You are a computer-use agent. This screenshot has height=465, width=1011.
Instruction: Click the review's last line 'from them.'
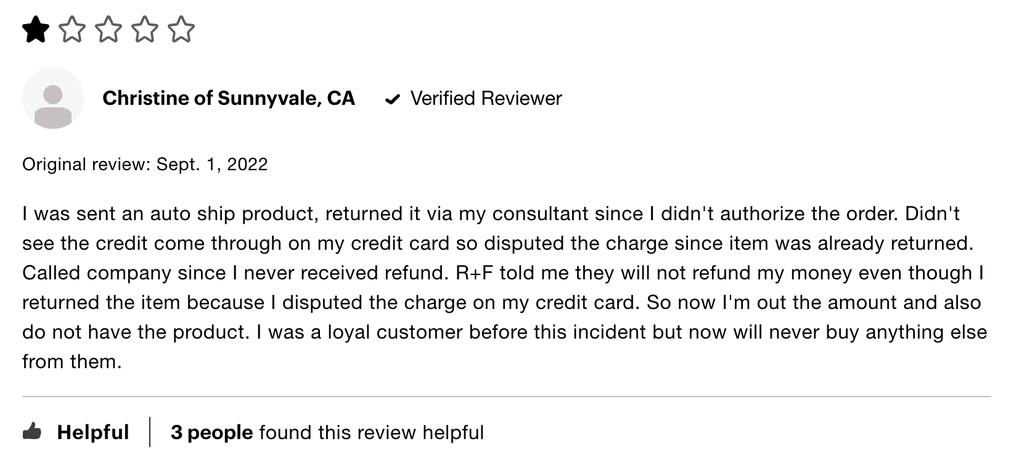coord(72,361)
